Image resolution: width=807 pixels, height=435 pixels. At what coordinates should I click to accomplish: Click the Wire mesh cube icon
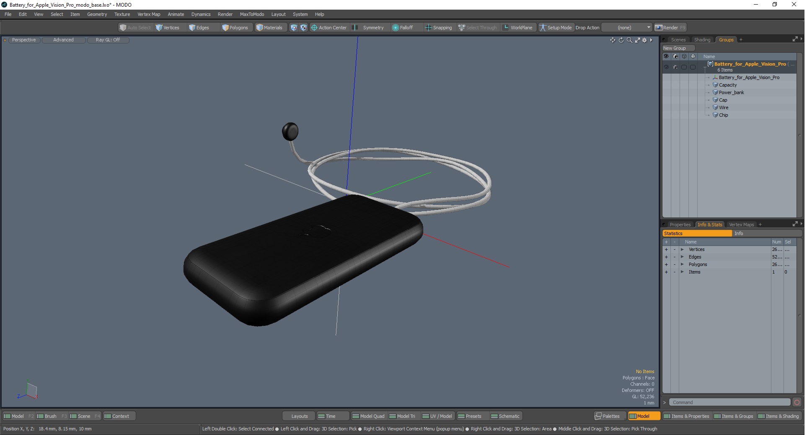point(715,107)
